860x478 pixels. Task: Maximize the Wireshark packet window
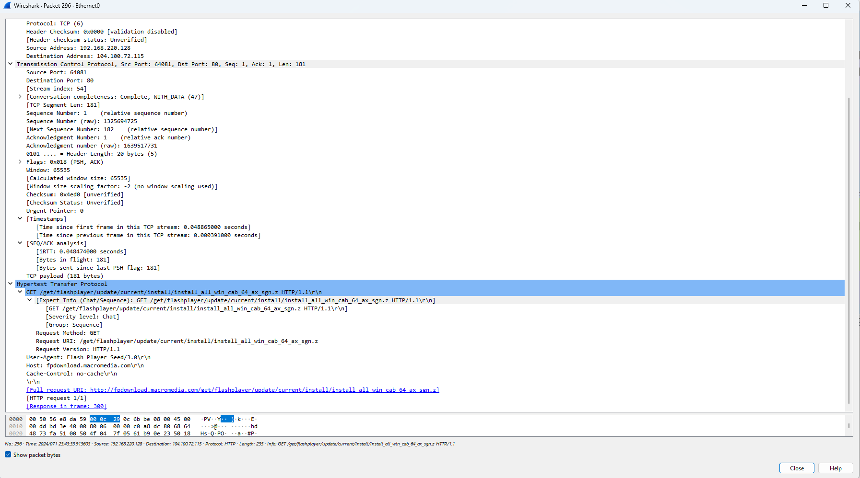coord(826,5)
